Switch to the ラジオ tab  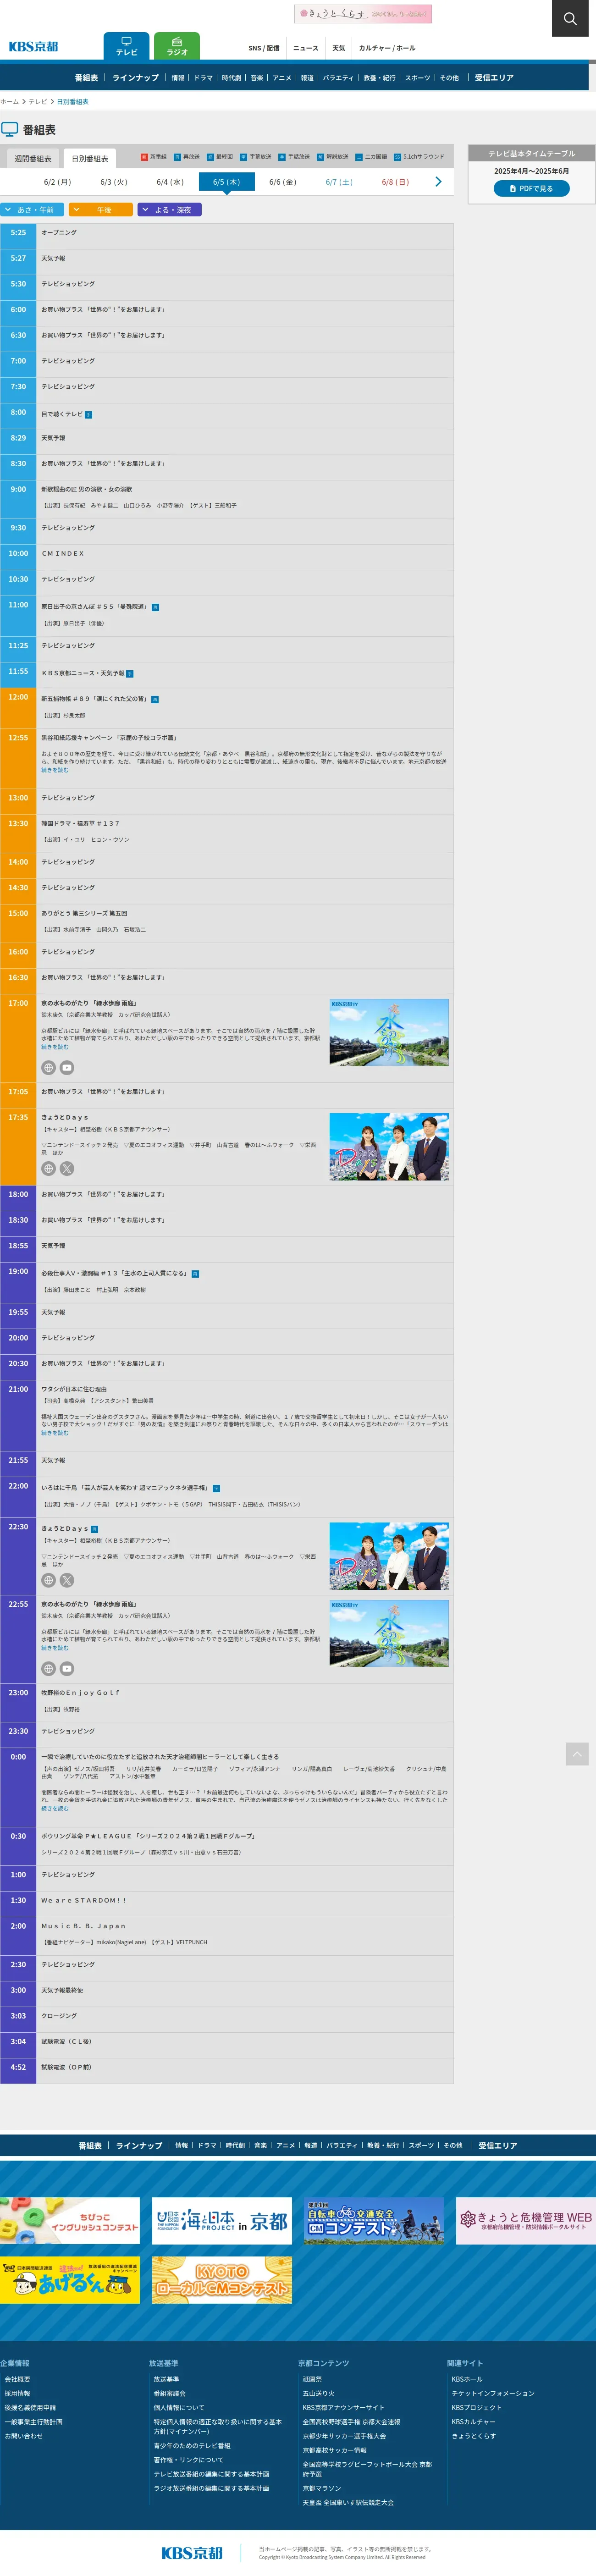point(177,46)
